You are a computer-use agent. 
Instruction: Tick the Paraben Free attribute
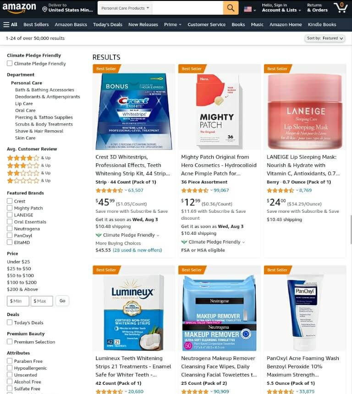point(10,361)
